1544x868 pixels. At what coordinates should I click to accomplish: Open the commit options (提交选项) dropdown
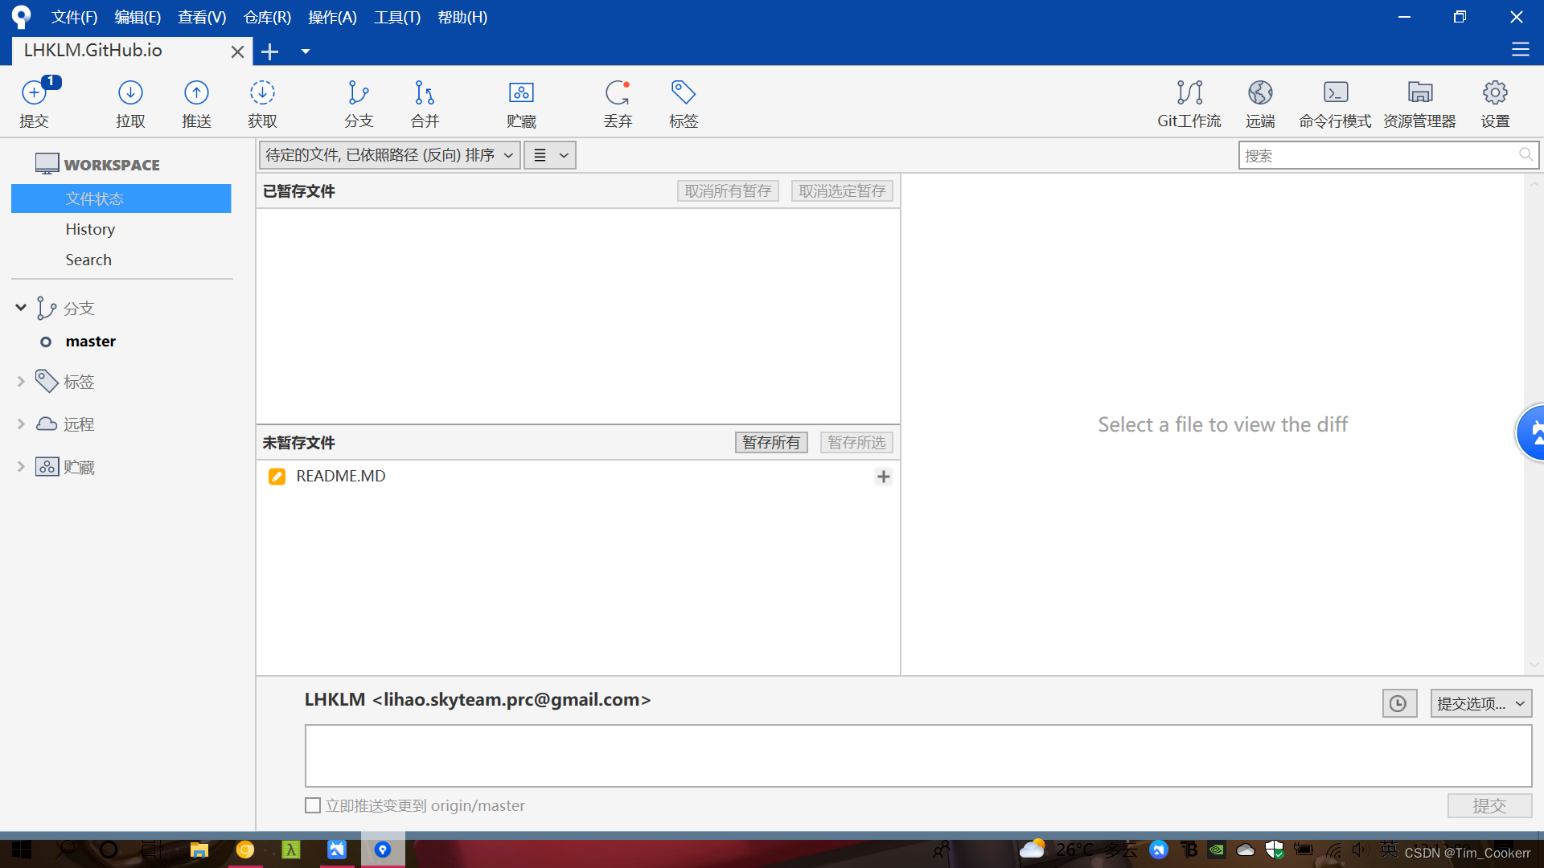click(1480, 704)
